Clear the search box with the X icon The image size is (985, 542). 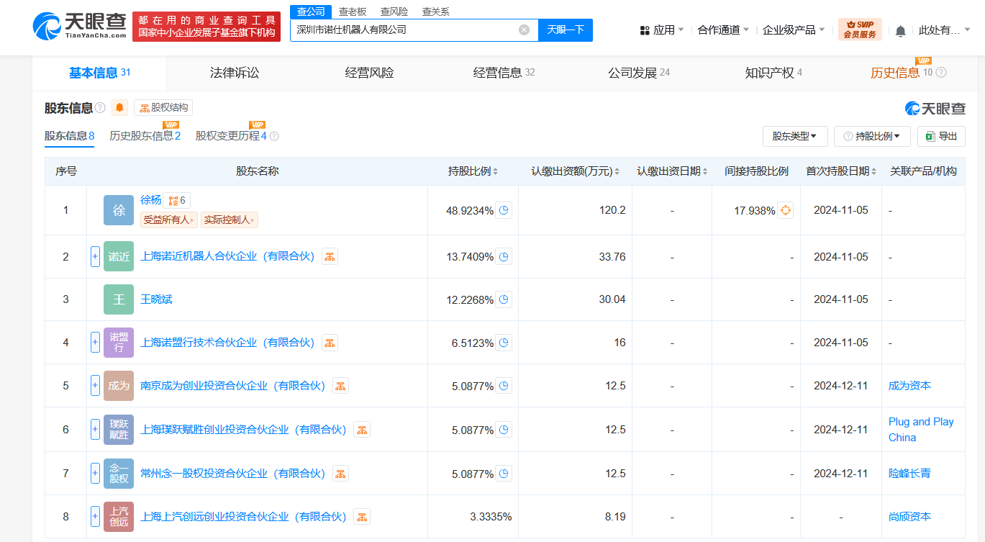tap(524, 30)
